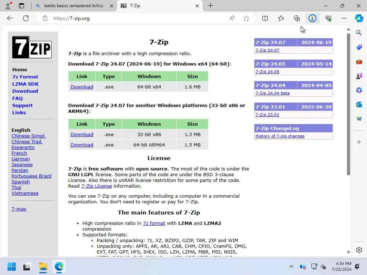
Task: Open the 7z format link
Action: (154, 223)
